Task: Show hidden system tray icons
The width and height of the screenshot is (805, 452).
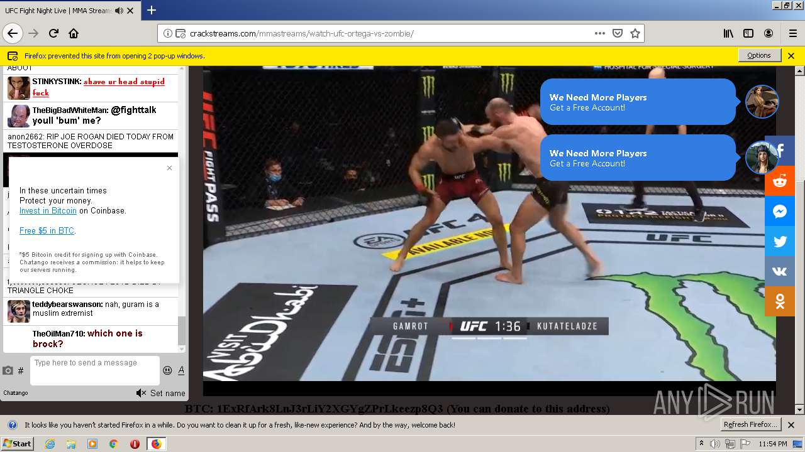Action: [702, 444]
